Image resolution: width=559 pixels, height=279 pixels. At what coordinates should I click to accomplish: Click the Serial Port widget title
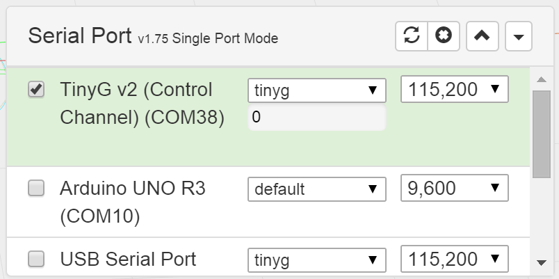point(79,36)
